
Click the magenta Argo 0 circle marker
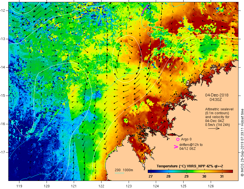pos(178,139)
